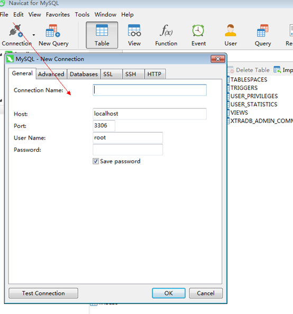Open the View objects toolbar icon
Image resolution: width=293 pixels, height=314 pixels.
pos(134,31)
